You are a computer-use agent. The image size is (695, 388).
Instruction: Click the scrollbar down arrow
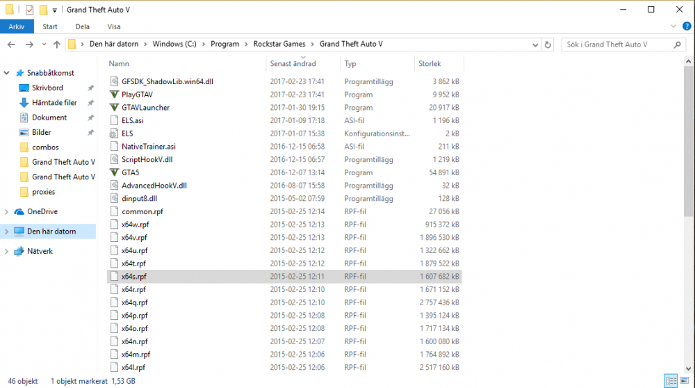688,368
